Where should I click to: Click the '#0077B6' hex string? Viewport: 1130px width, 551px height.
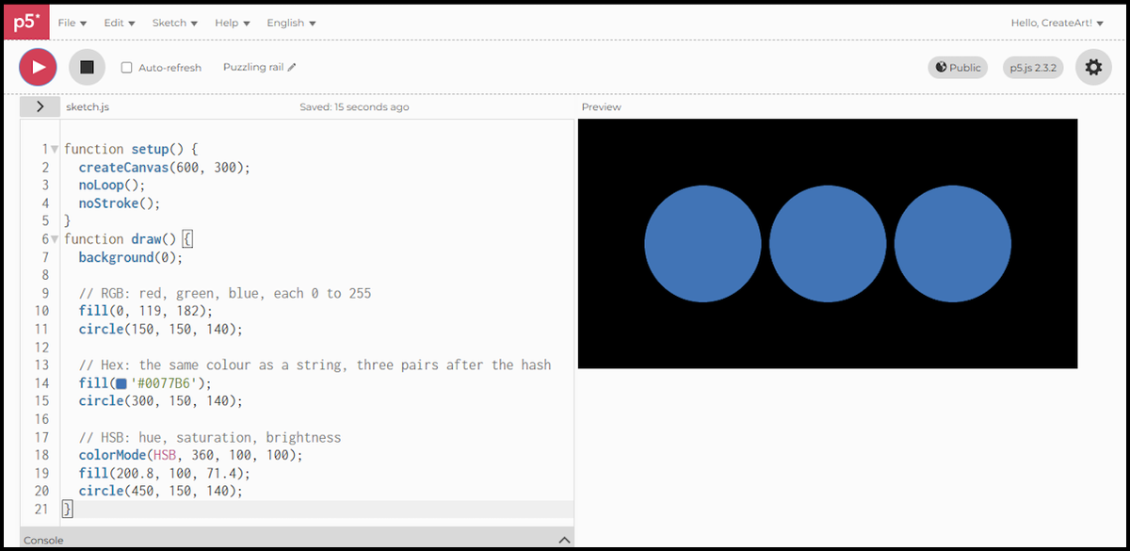point(165,383)
